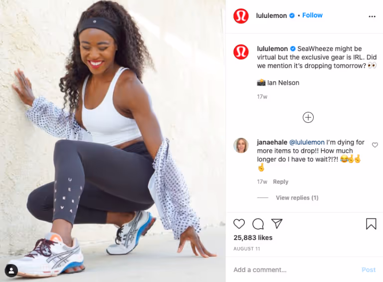The height and width of the screenshot is (282, 383).
Task: Reply to janaehale's comment
Action: (280, 182)
